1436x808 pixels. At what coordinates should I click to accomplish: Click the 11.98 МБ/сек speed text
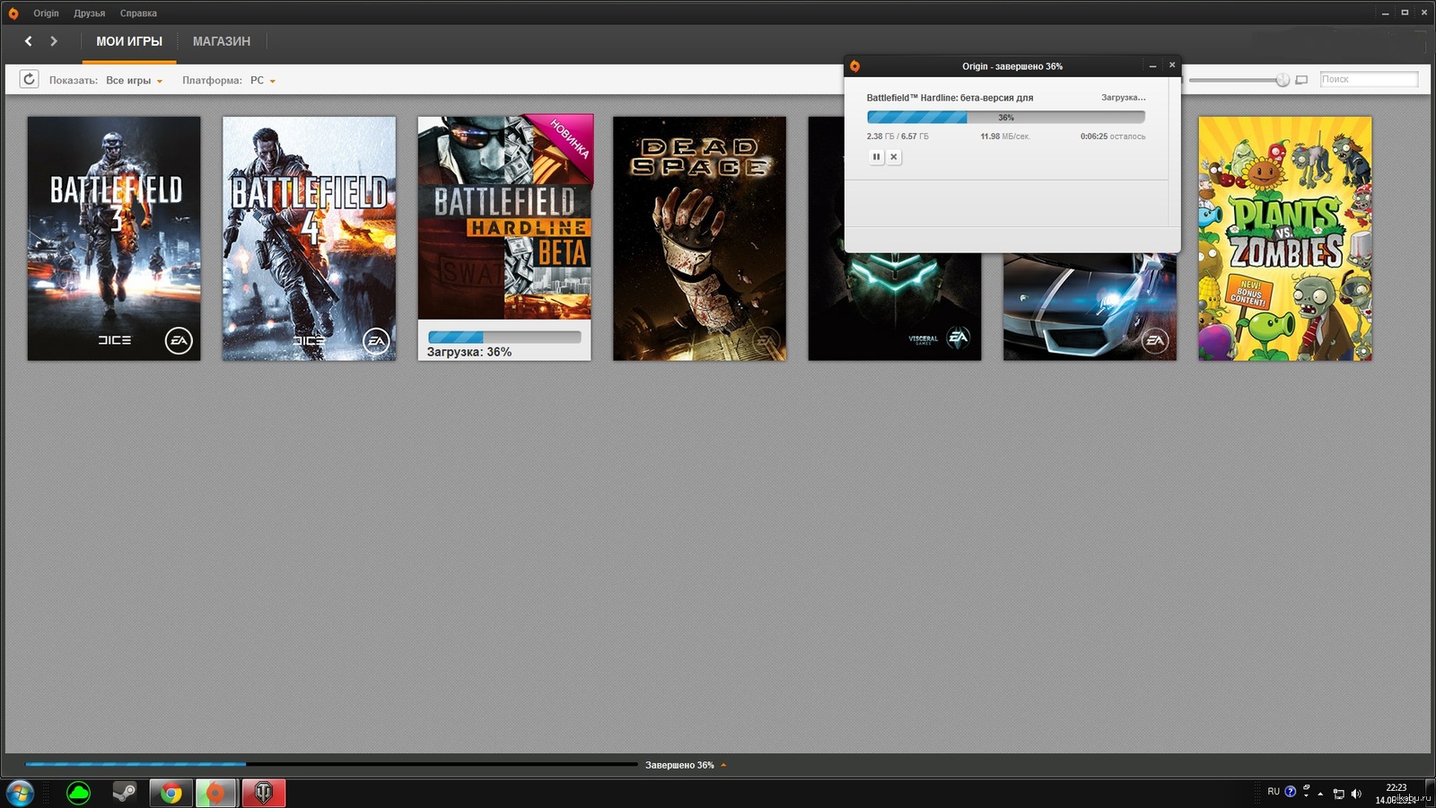(1005, 136)
